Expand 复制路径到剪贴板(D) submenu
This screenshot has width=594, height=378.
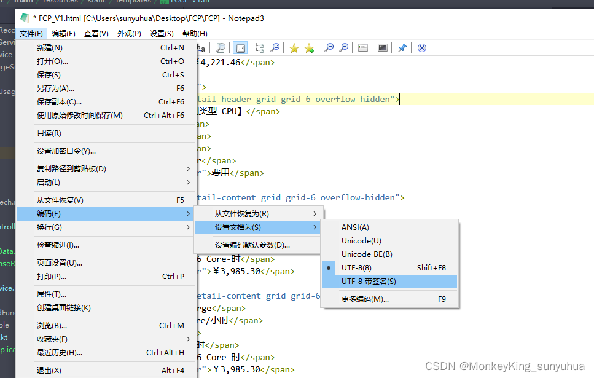pyautogui.click(x=105, y=169)
